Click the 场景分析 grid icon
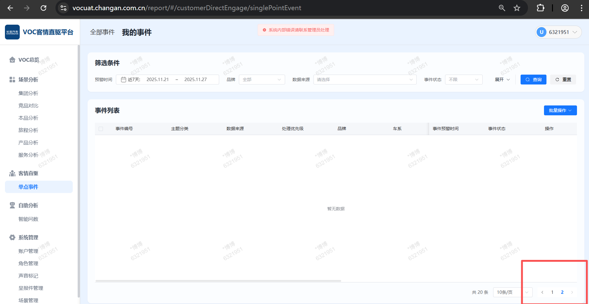This screenshot has height=304, width=589. (x=12, y=80)
